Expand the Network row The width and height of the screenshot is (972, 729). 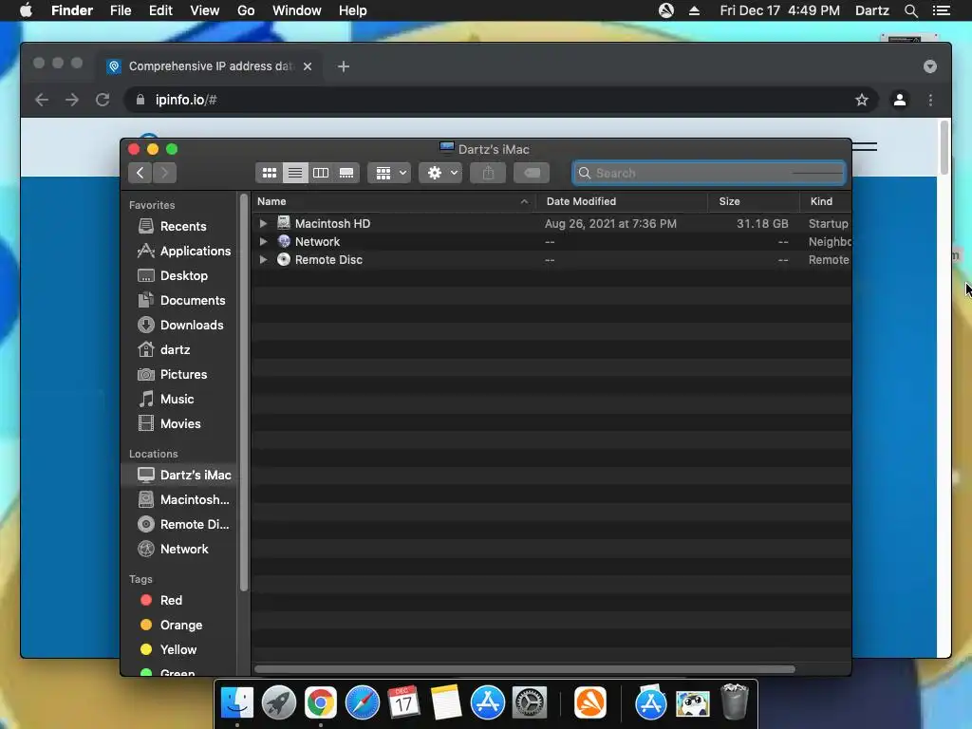pyautogui.click(x=264, y=242)
